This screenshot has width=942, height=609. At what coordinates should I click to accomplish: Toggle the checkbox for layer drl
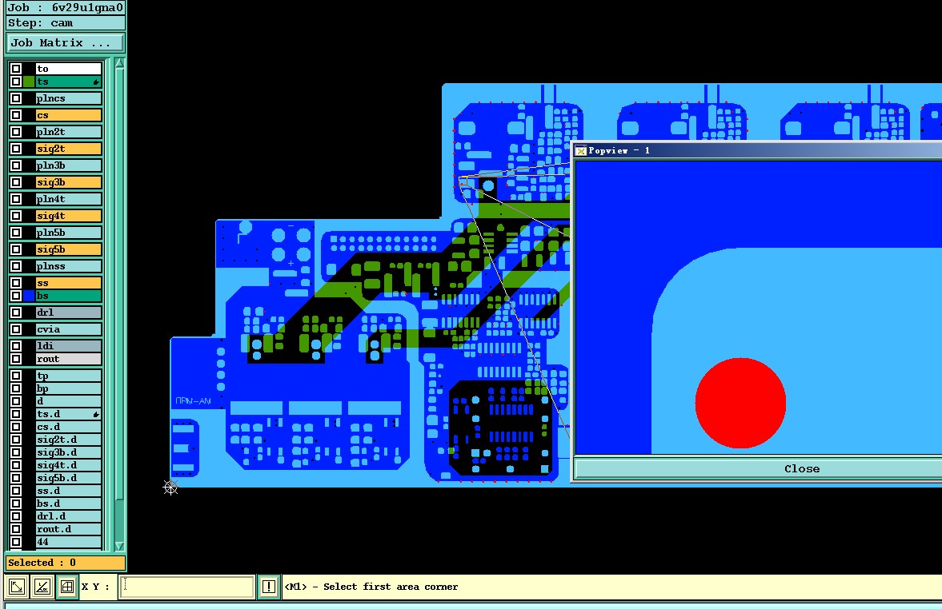click(16, 312)
